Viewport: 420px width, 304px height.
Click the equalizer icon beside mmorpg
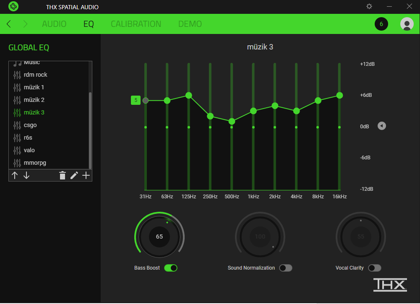click(17, 163)
